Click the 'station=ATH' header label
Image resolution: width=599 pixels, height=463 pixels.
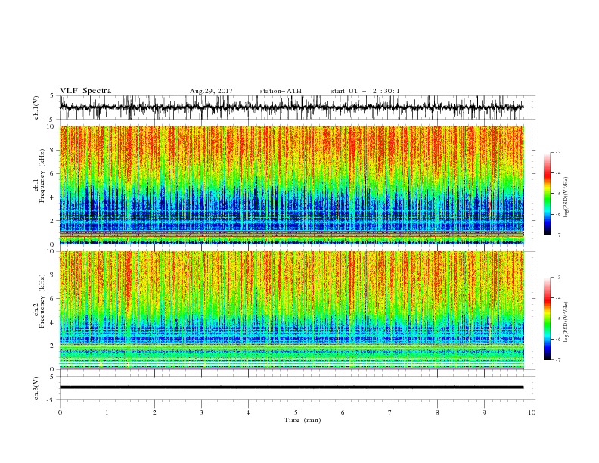281,91
